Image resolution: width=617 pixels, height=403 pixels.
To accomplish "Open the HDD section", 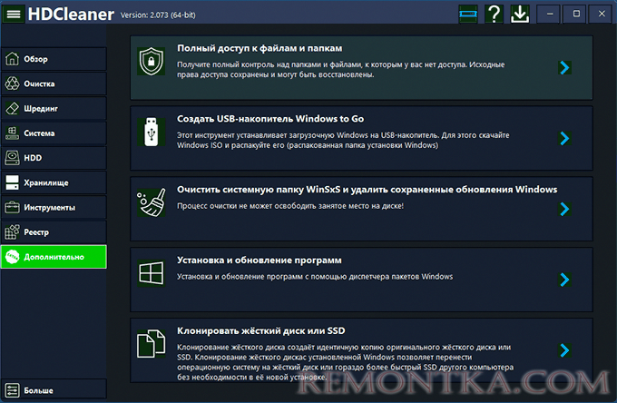I will (54, 158).
